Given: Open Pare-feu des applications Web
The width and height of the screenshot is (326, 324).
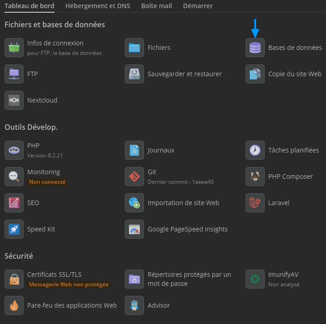Looking at the screenshot, I should pos(72,305).
